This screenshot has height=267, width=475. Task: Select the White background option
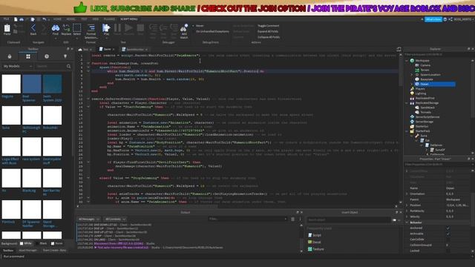point(26,243)
